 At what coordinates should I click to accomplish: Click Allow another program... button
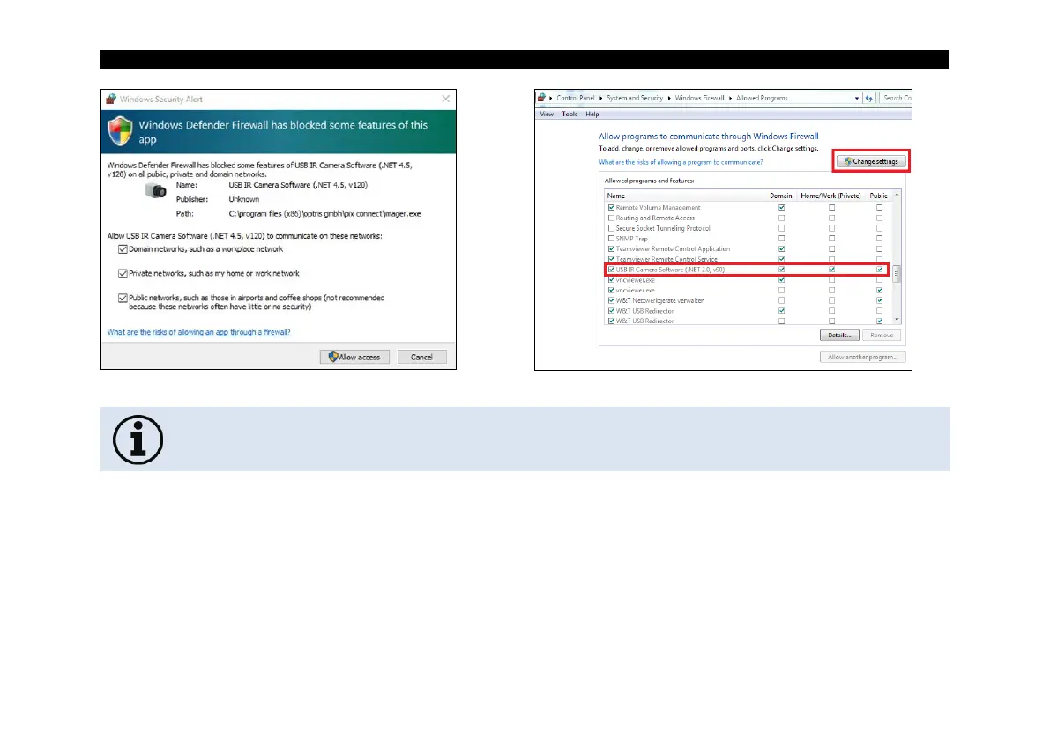coord(863,357)
